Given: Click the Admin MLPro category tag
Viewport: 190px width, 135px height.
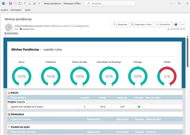Looking at the screenshot, I should (x=12, y=34).
